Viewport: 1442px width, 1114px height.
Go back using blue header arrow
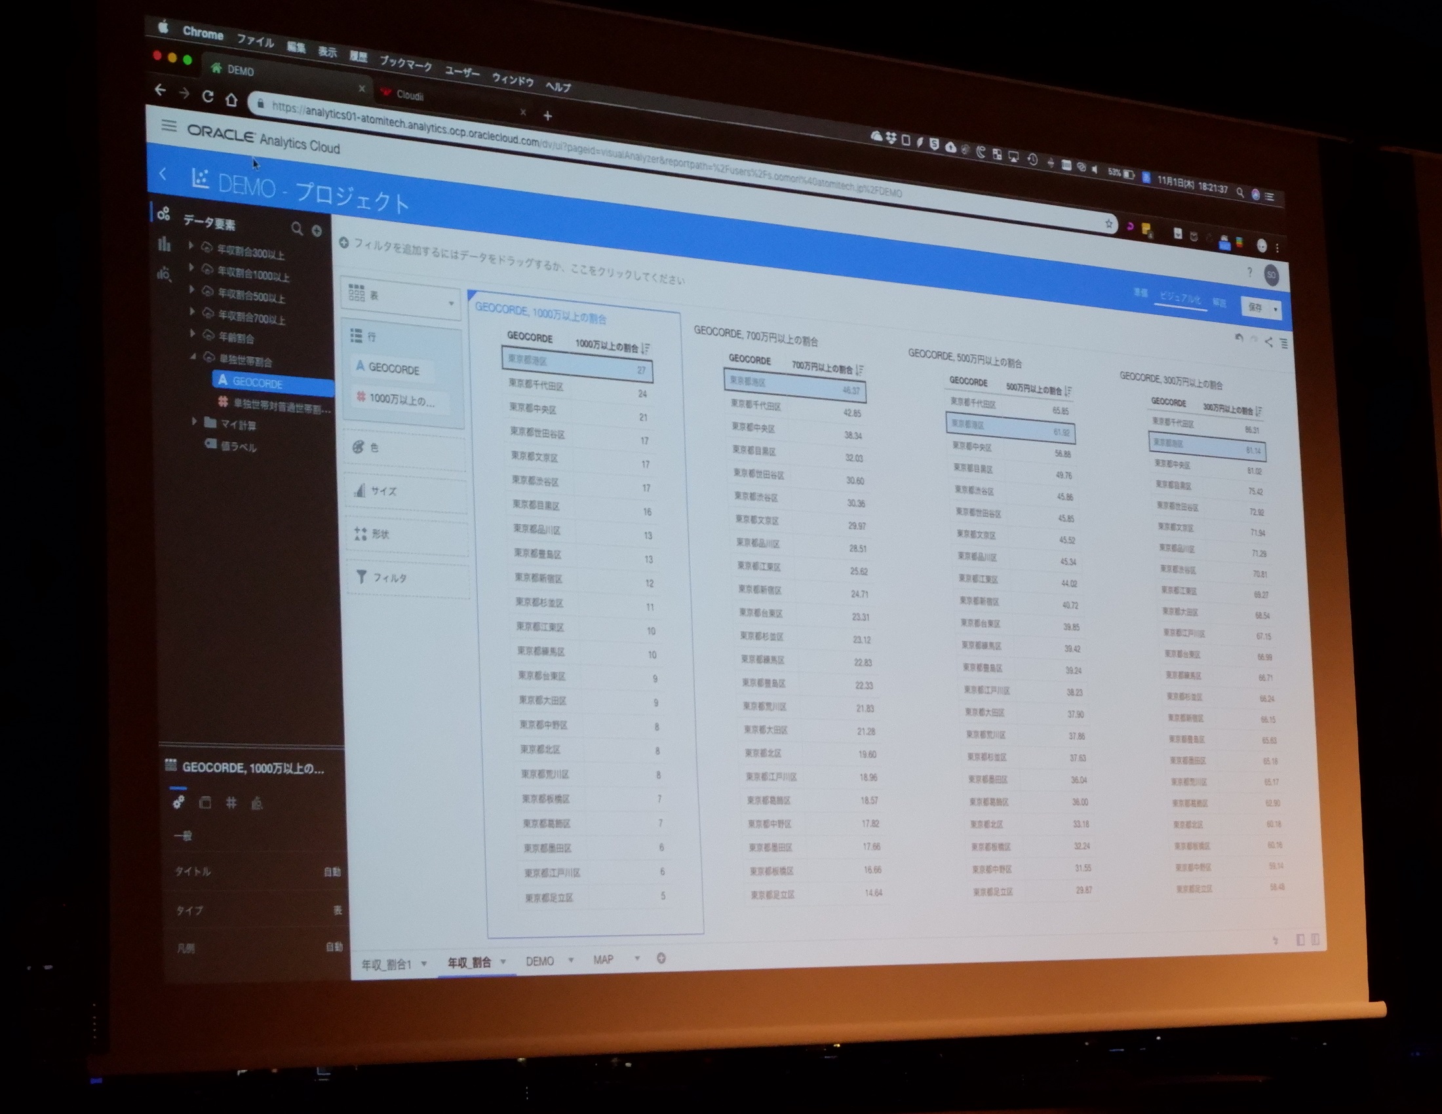click(x=163, y=174)
